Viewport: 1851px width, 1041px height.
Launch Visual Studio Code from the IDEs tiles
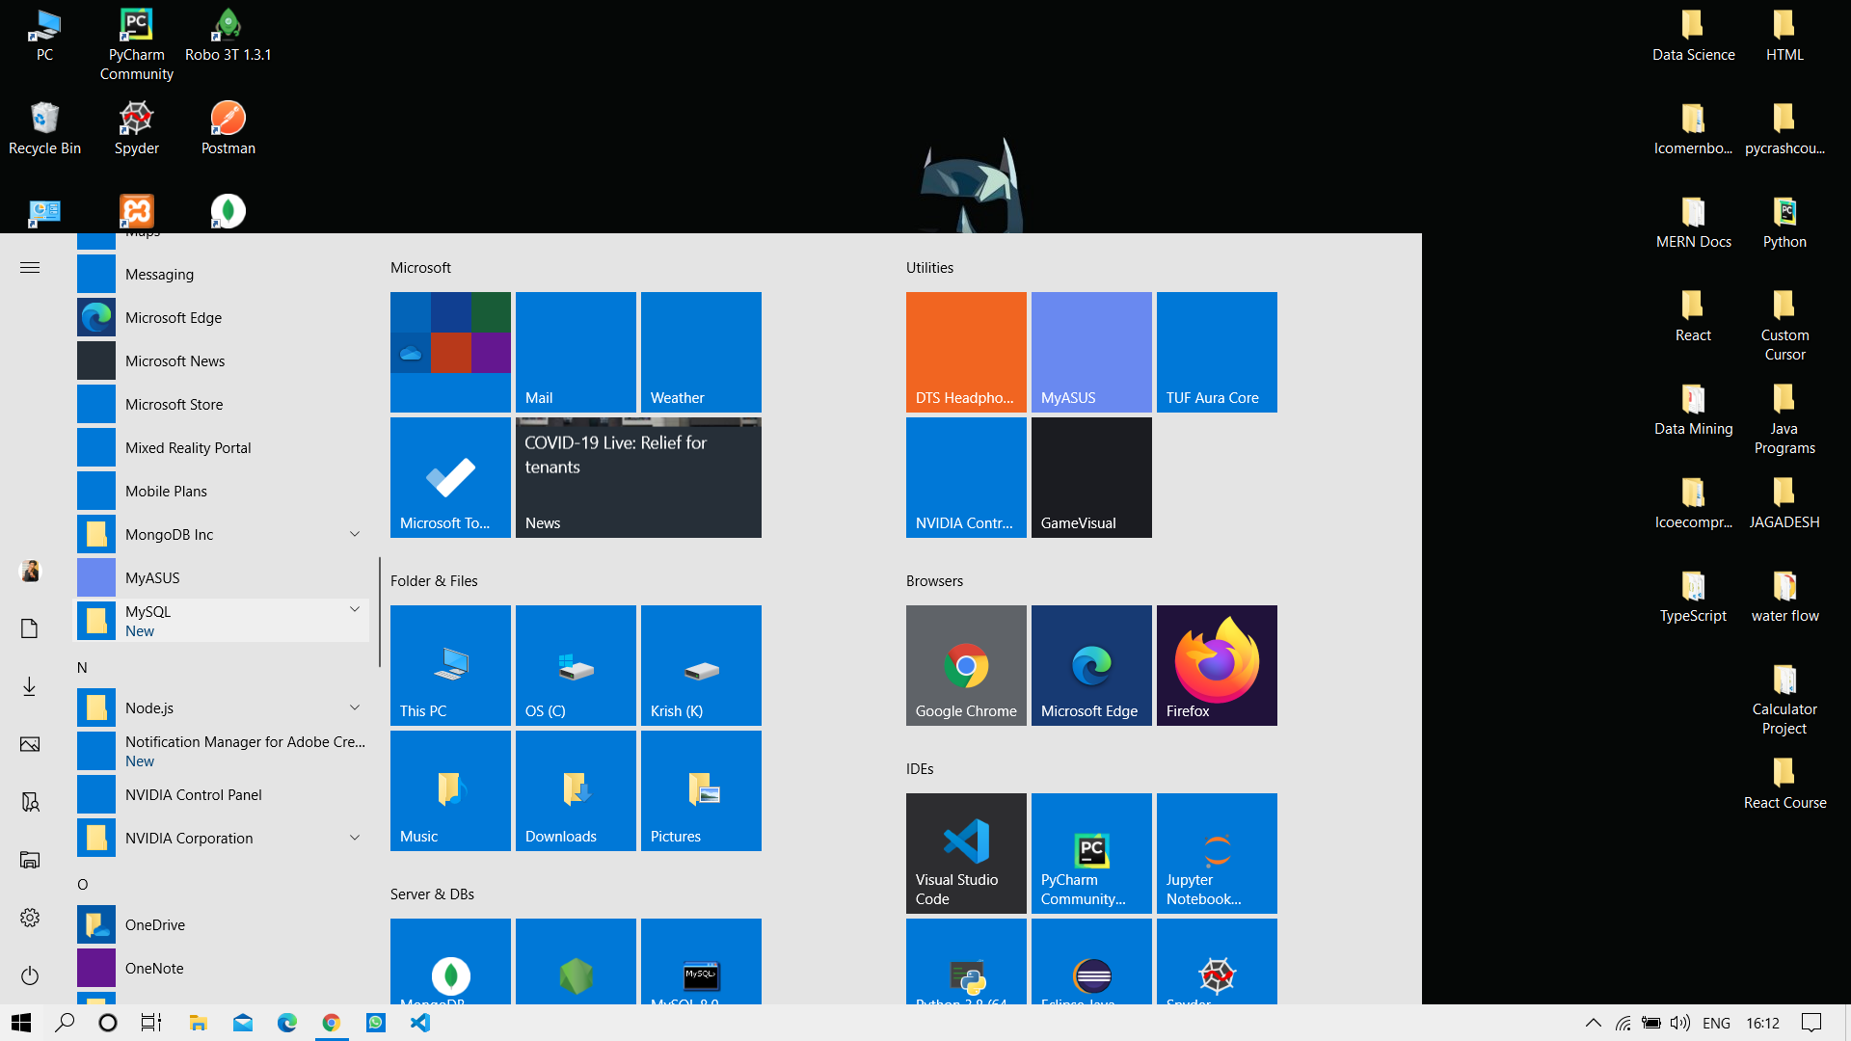(965, 853)
